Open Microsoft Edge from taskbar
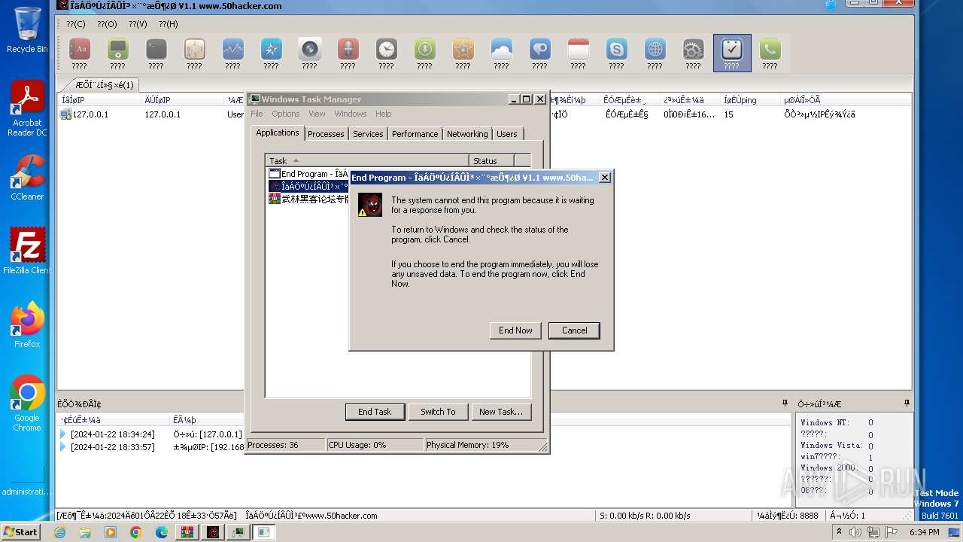 click(162, 532)
